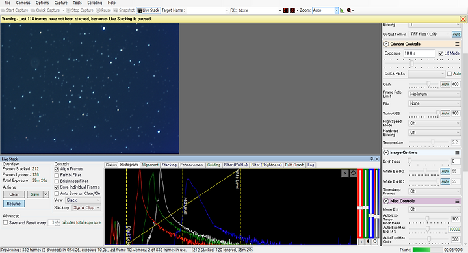The width and height of the screenshot is (468, 253).
Task: Collapse the Camera Controls section
Action: tap(386, 44)
